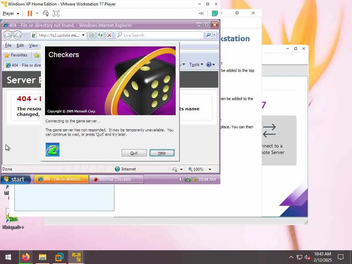
Task: Click Help in the Checkers dialog
Action: coord(162,153)
